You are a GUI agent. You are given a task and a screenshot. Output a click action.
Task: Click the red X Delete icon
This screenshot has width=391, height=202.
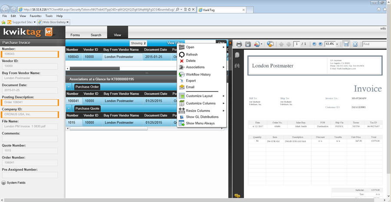[x=182, y=61]
